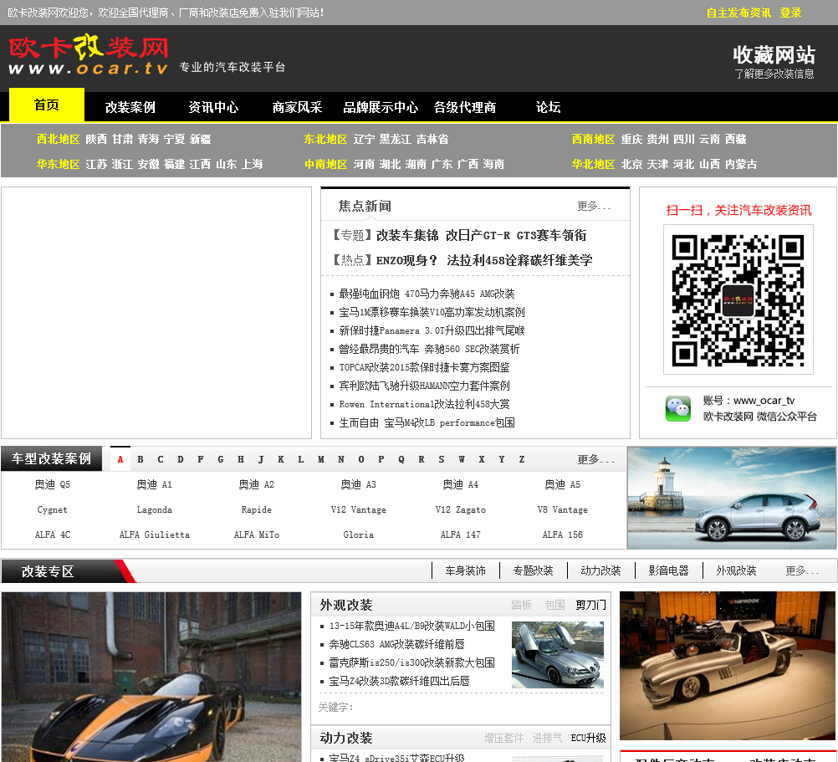Click the black and orange supercar photo
Viewport: 838px width, 762px height.
(x=151, y=676)
